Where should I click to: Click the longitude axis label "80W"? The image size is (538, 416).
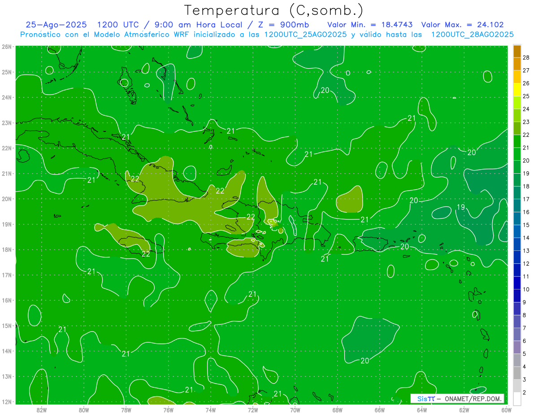click(x=84, y=410)
